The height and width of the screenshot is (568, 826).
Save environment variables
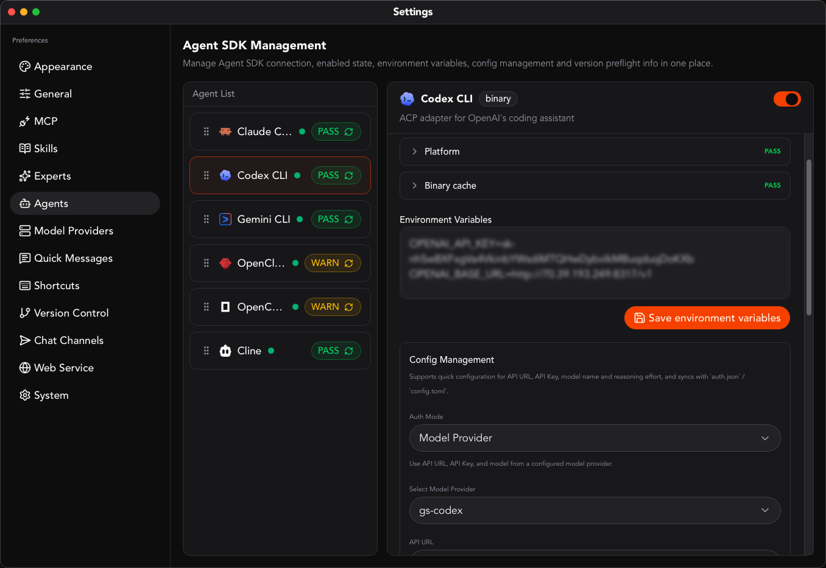(x=707, y=318)
